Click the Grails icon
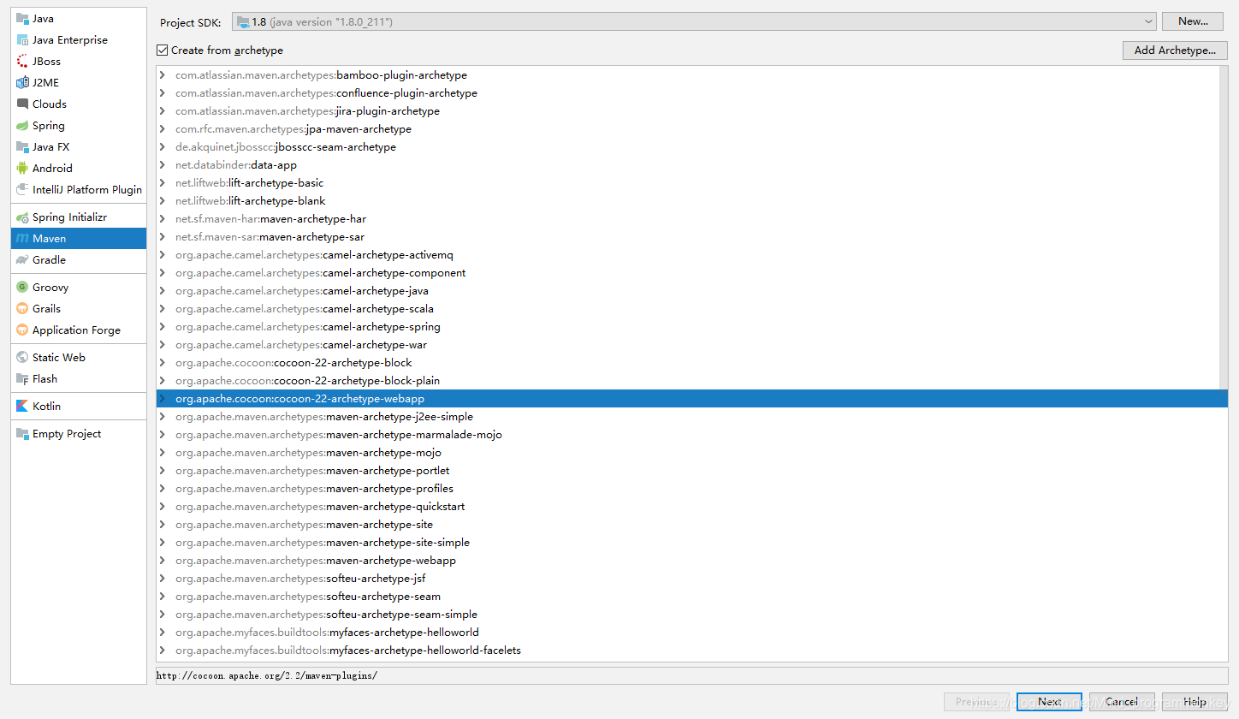The image size is (1239, 719). point(22,308)
